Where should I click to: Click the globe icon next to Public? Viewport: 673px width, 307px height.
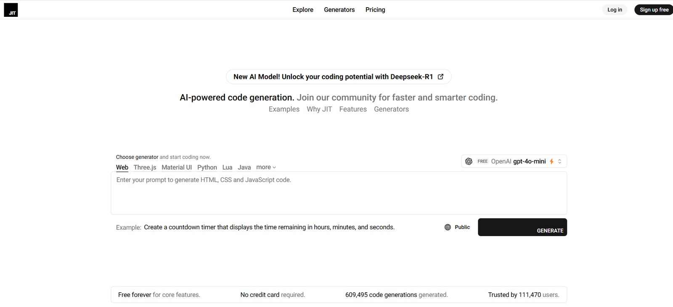point(448,227)
